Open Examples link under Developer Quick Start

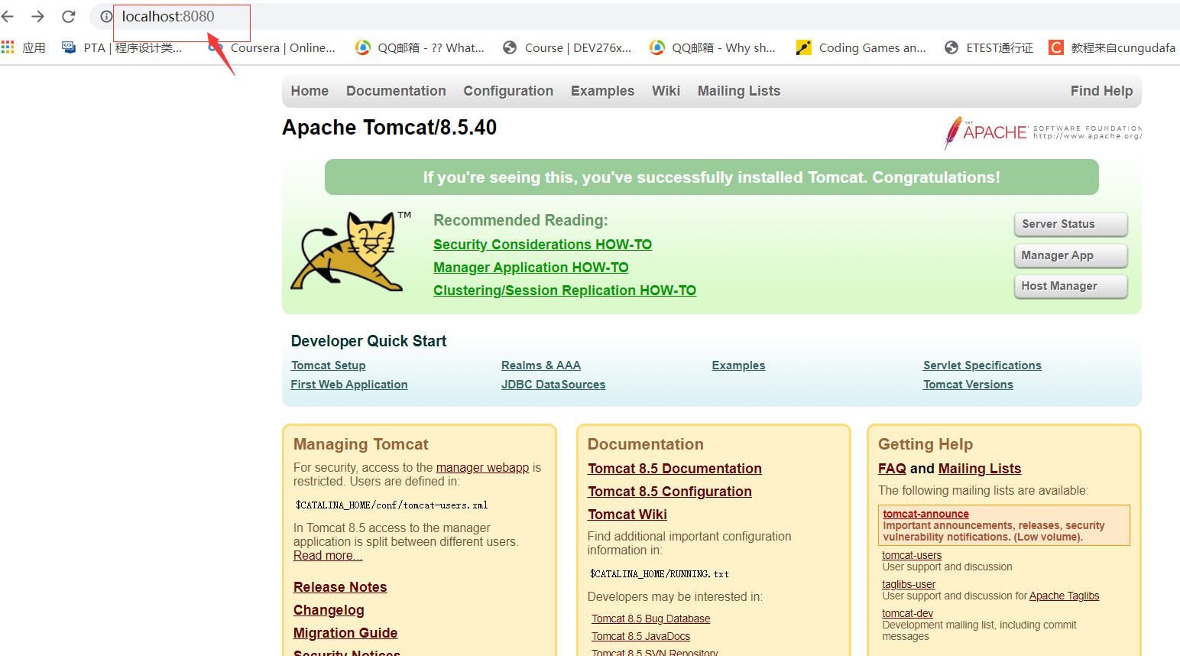pos(738,365)
